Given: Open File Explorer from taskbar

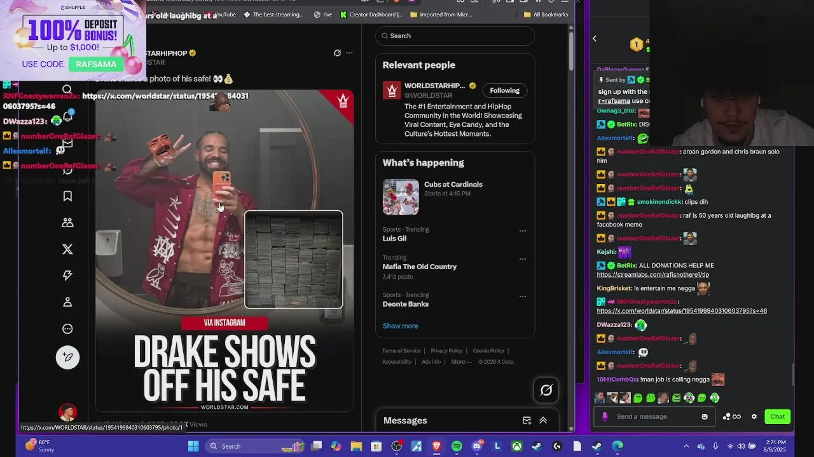Looking at the screenshot, I should pos(356,446).
